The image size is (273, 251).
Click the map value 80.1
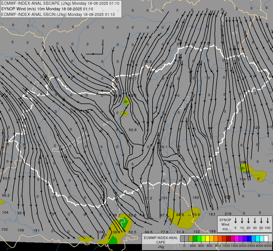tap(6, 178)
